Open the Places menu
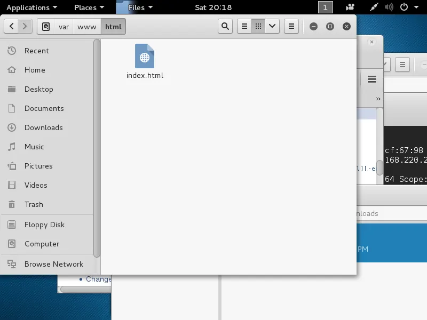The height and width of the screenshot is (320, 427). pyautogui.click(x=89, y=7)
